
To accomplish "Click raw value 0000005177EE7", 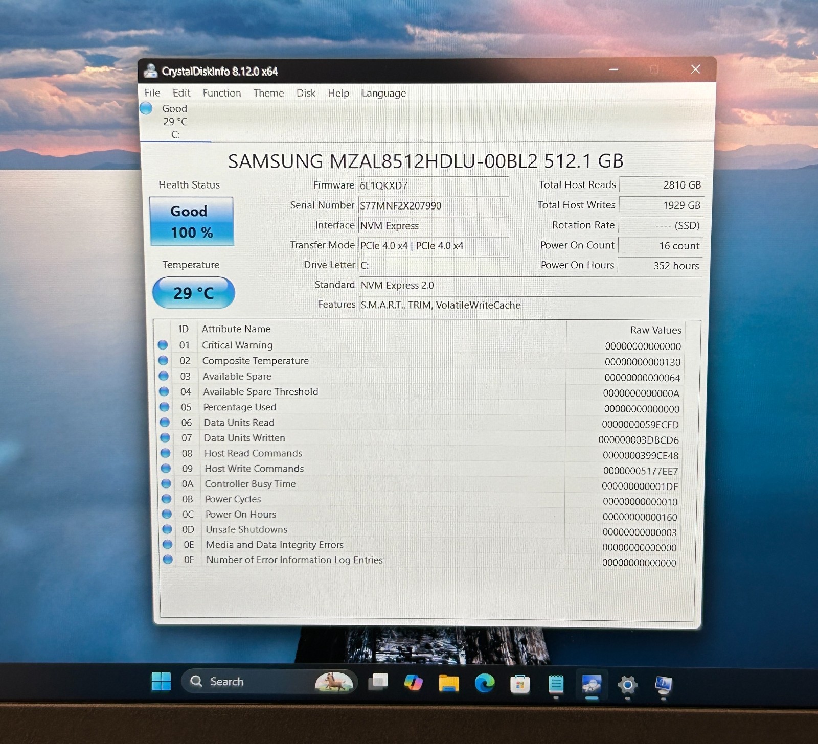I will tap(641, 471).
